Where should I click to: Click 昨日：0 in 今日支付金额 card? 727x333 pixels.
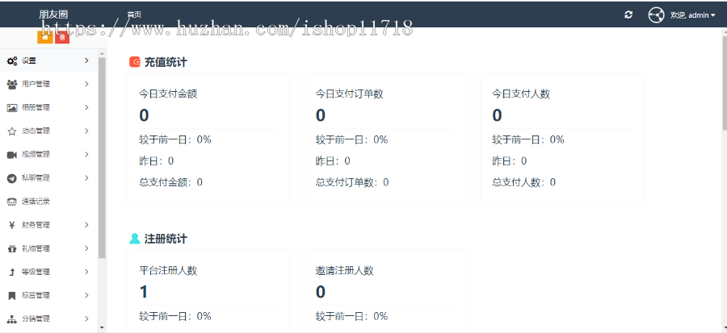point(156,161)
